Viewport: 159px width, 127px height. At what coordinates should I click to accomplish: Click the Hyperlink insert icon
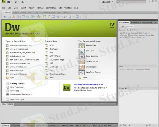coord(5,17)
